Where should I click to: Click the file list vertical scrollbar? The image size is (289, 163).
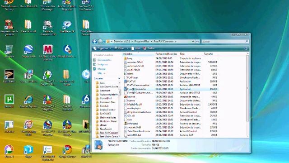point(247,89)
